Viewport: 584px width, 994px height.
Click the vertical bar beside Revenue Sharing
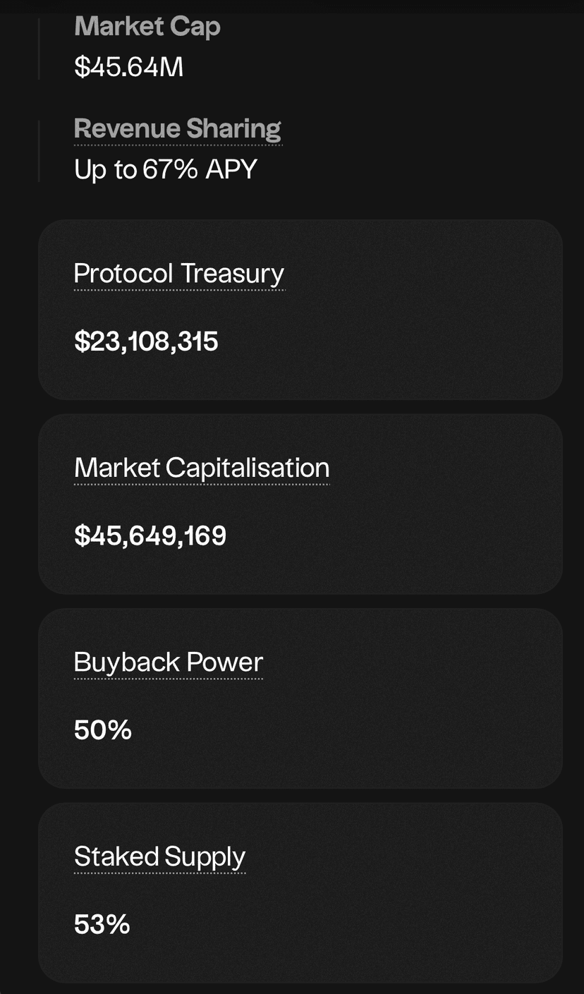coord(39,151)
